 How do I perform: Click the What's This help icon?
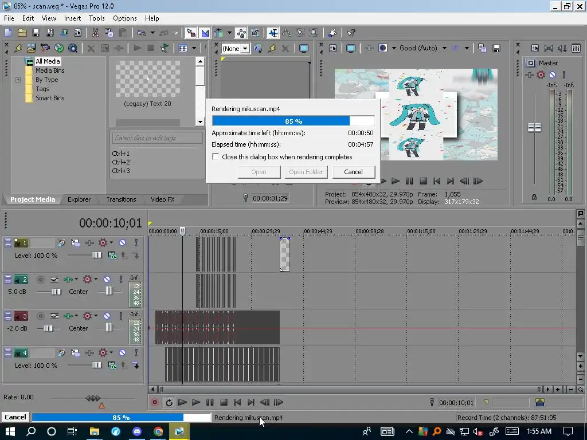click(351, 33)
